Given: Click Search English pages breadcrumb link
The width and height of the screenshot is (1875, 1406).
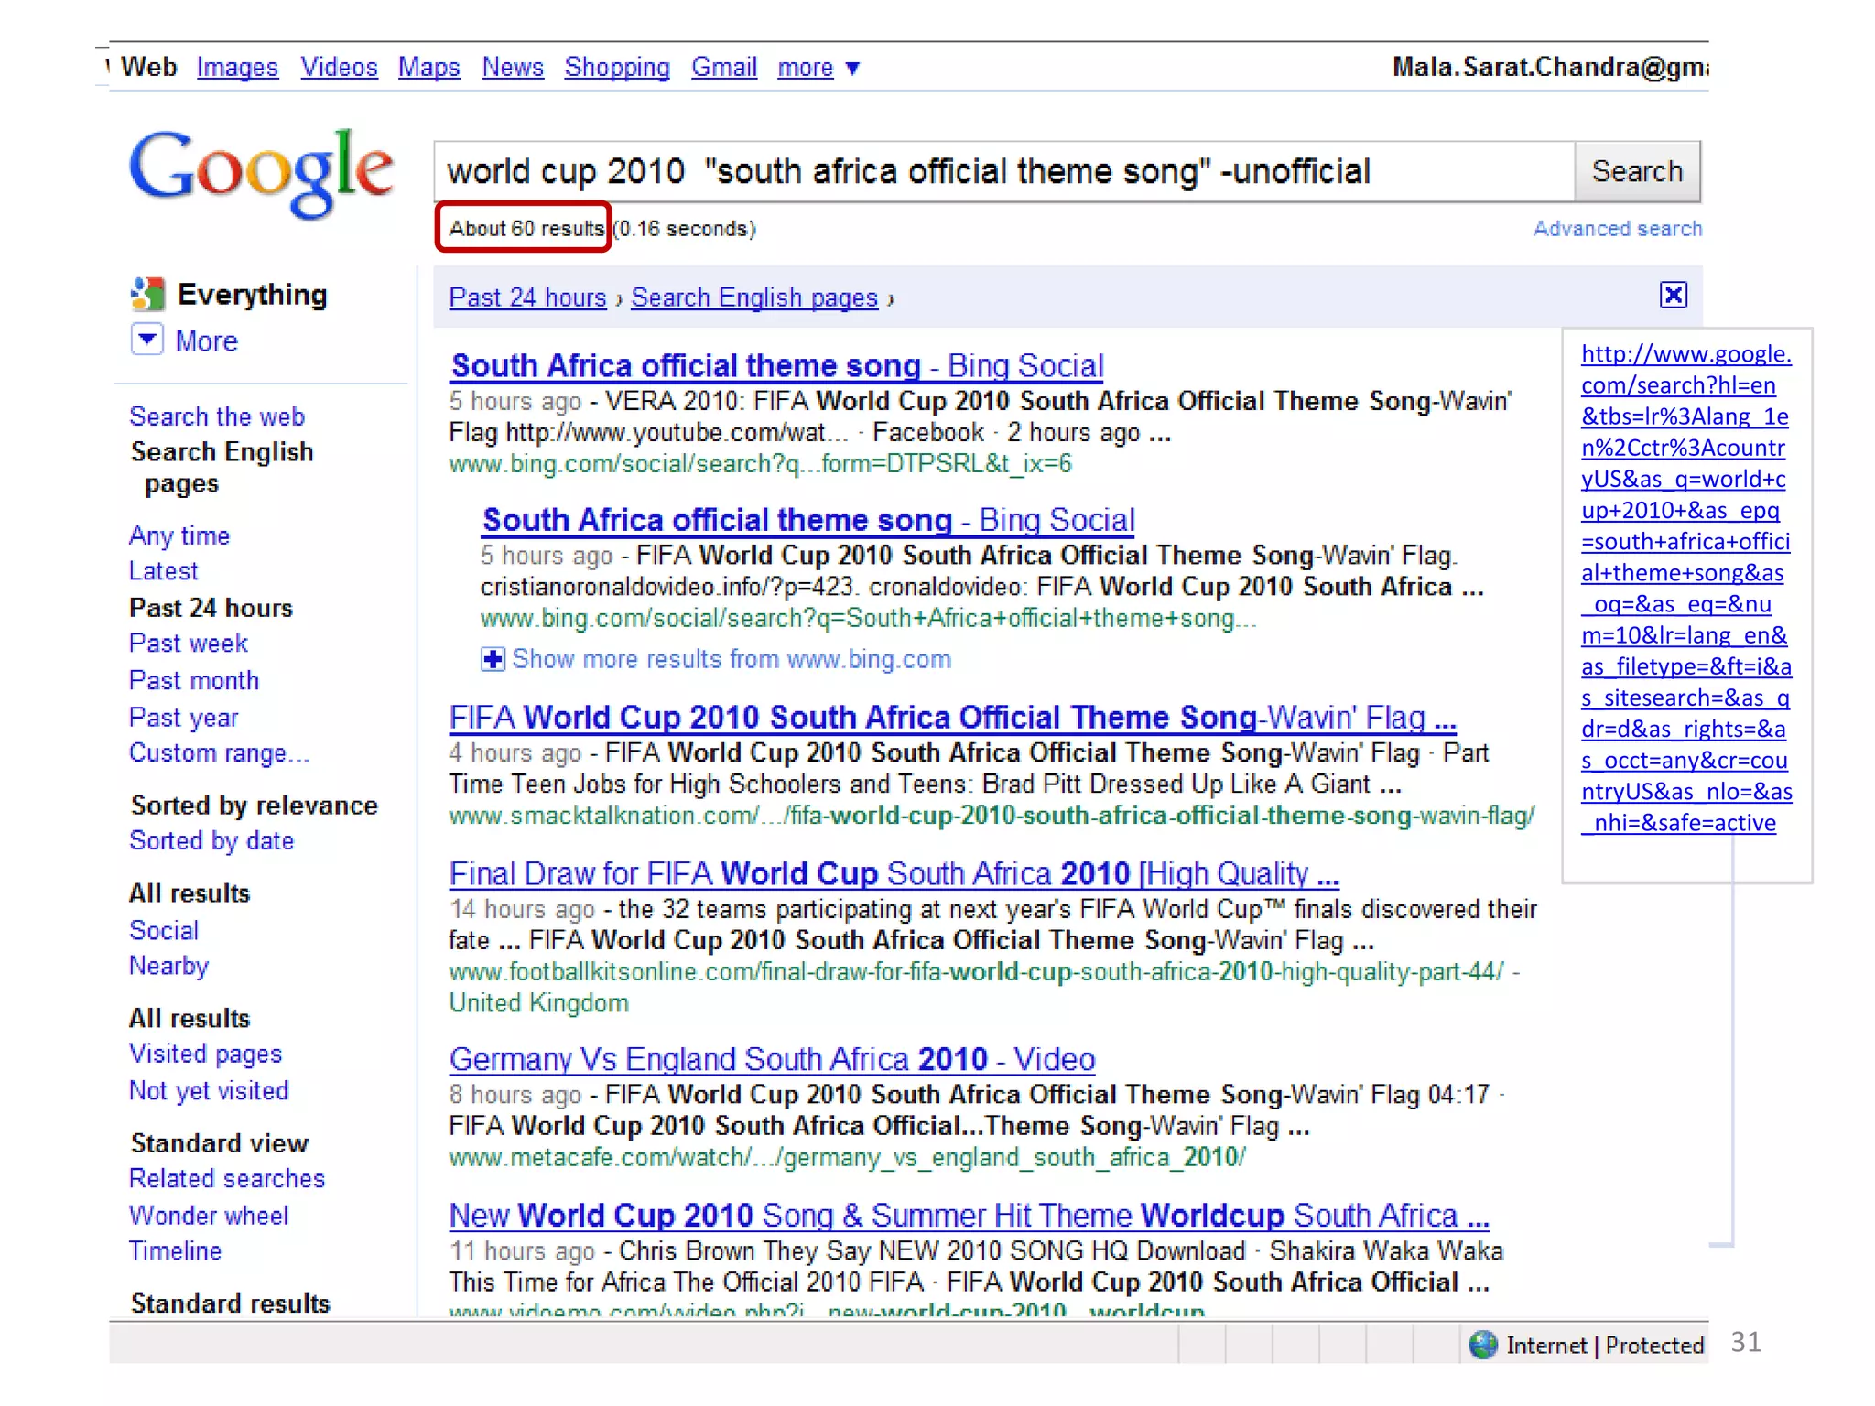Looking at the screenshot, I should point(754,297).
